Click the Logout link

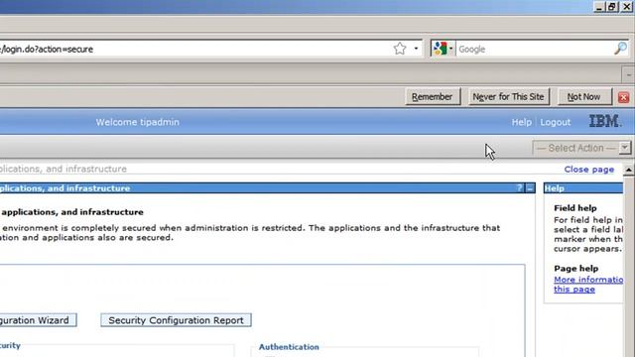click(556, 122)
